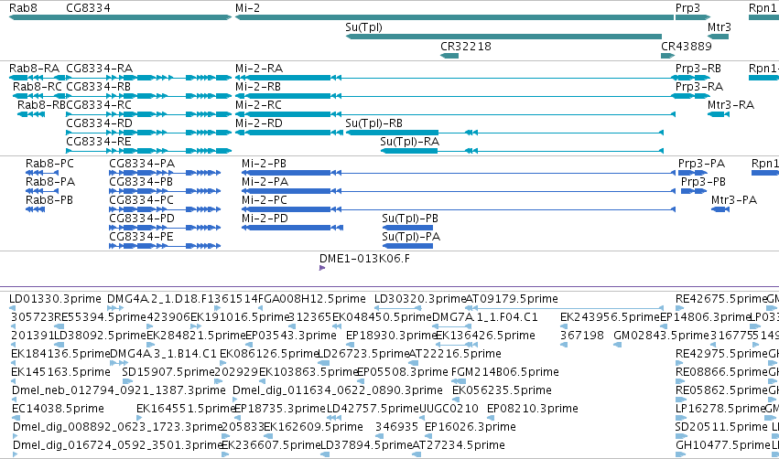Select the DME1-013K06.F marker

pyautogui.click(x=322, y=268)
